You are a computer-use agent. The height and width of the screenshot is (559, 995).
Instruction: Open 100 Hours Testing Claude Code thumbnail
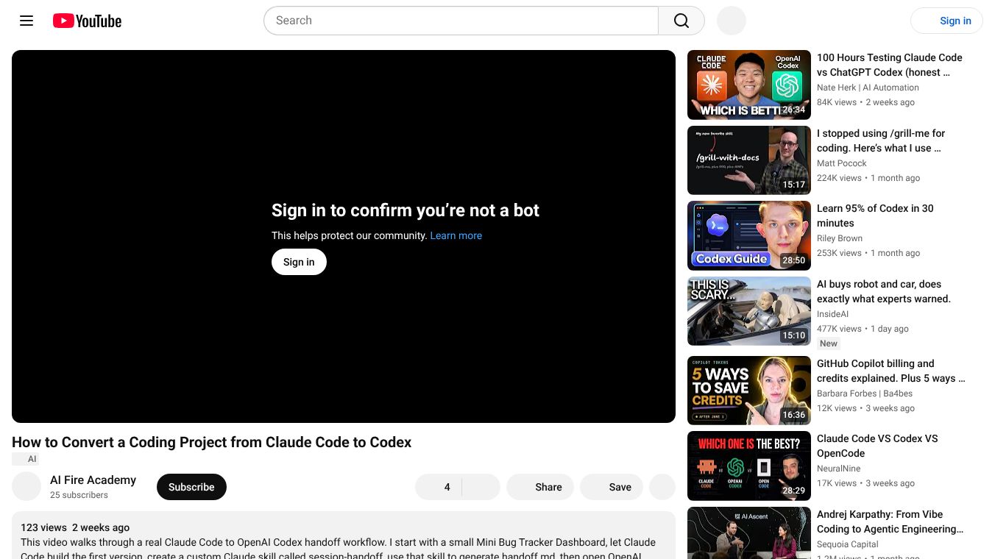click(x=749, y=85)
